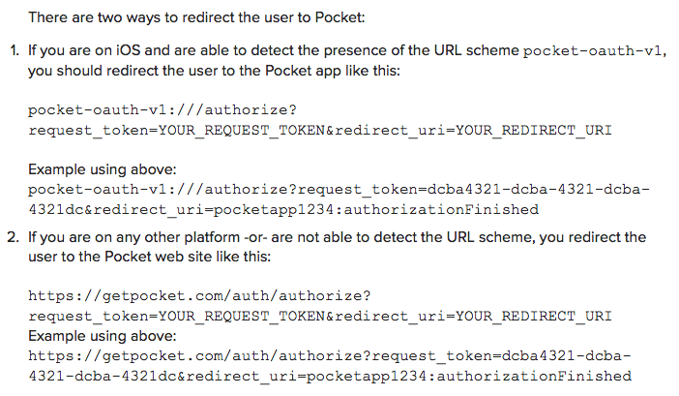
Task: Click 'https://getpocket.com/auth/authorize?' template URL
Action: (x=199, y=296)
